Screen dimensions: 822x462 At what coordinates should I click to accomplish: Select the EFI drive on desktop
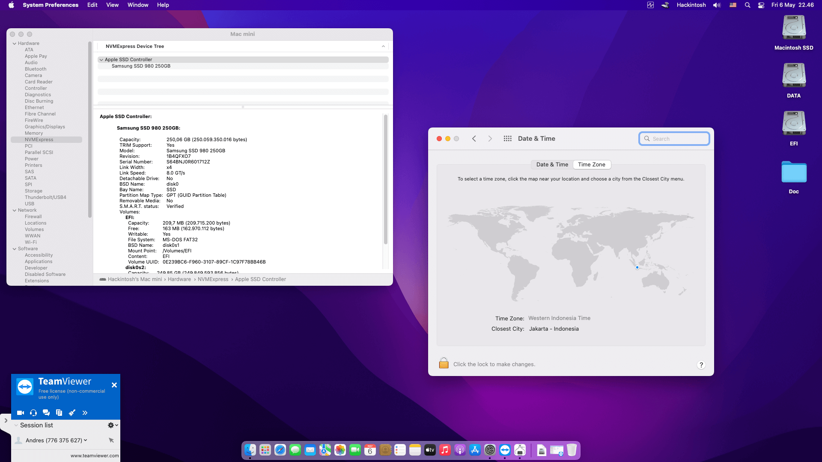pos(794,124)
